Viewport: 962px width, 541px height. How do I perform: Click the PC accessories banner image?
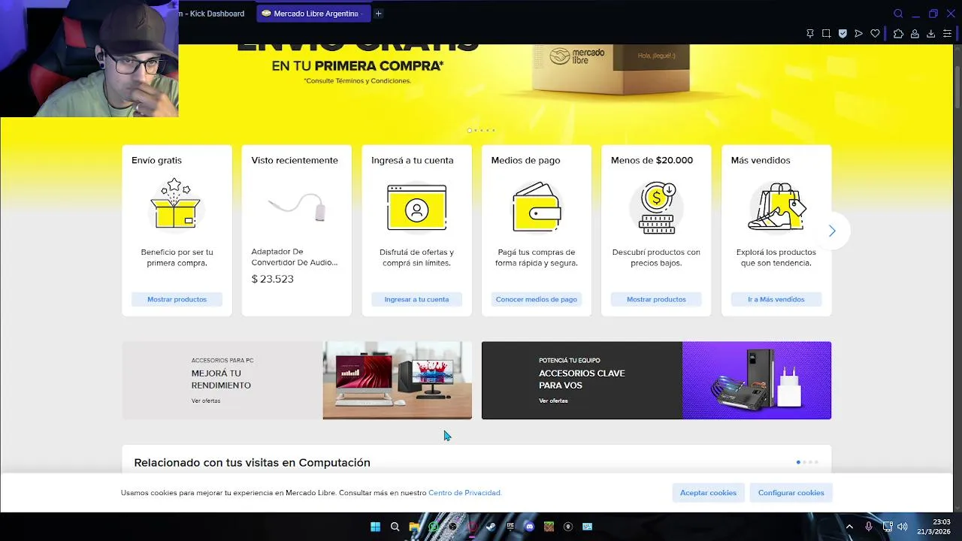tap(397, 380)
